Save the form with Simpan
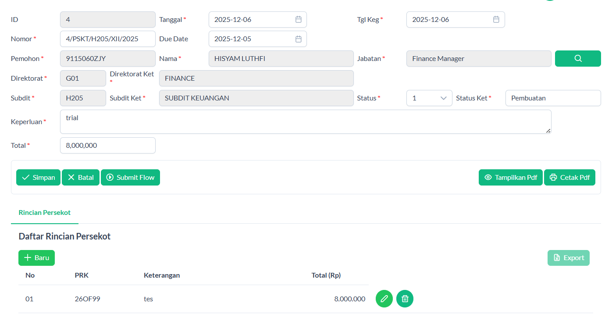Image resolution: width=605 pixels, height=325 pixels. (38, 178)
